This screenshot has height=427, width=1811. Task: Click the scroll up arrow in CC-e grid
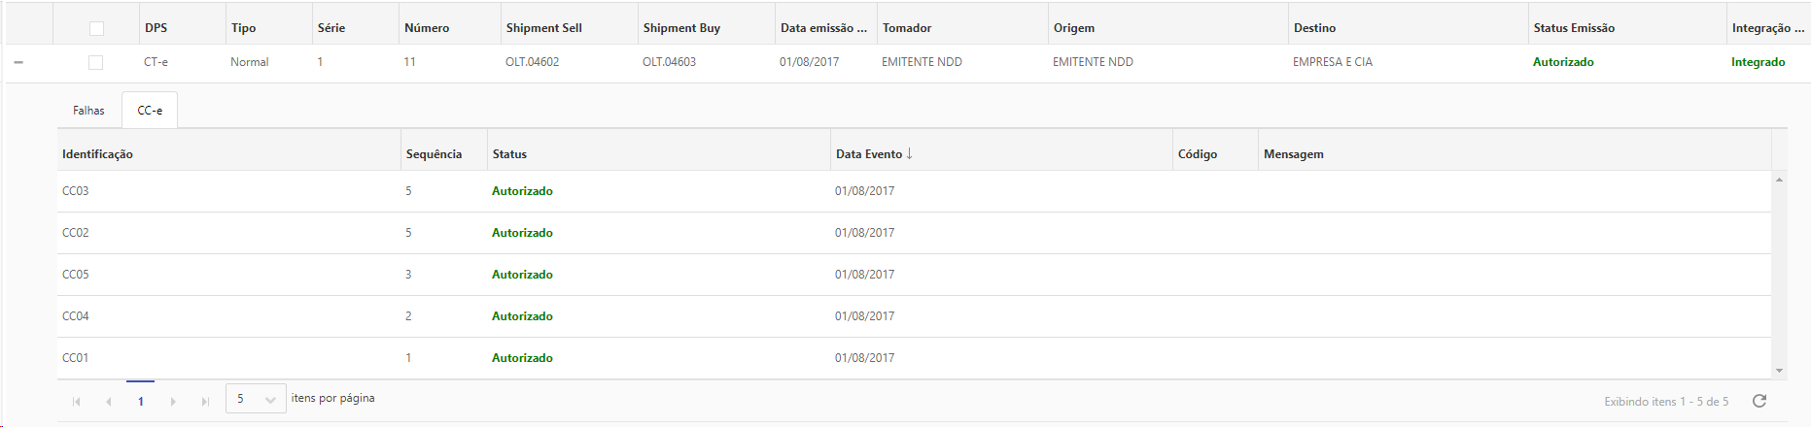tap(1779, 180)
